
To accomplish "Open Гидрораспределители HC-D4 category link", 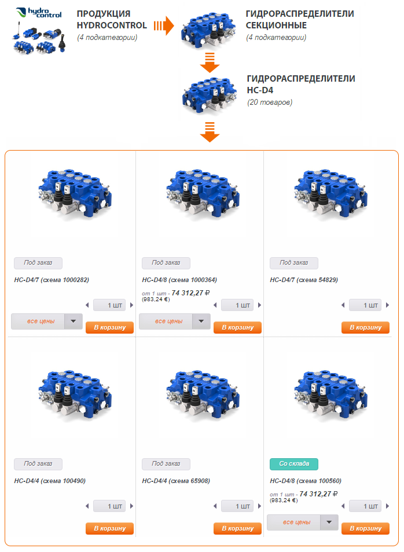I will click(301, 84).
